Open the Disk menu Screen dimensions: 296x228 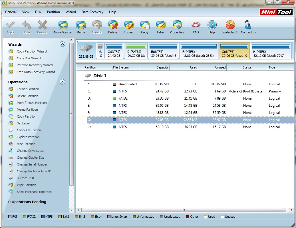(38, 12)
